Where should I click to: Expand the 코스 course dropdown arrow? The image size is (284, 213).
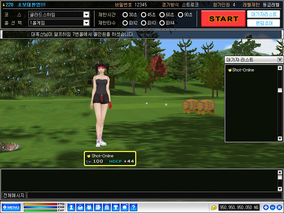point(86,15)
